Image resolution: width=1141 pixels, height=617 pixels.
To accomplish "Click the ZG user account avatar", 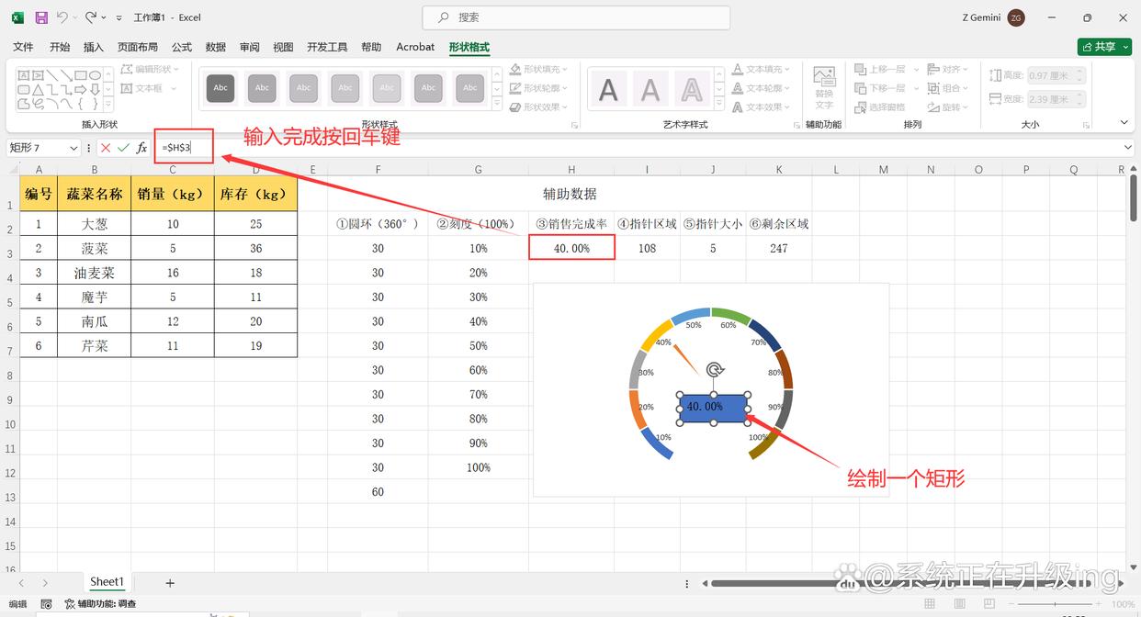I will pos(1016,17).
